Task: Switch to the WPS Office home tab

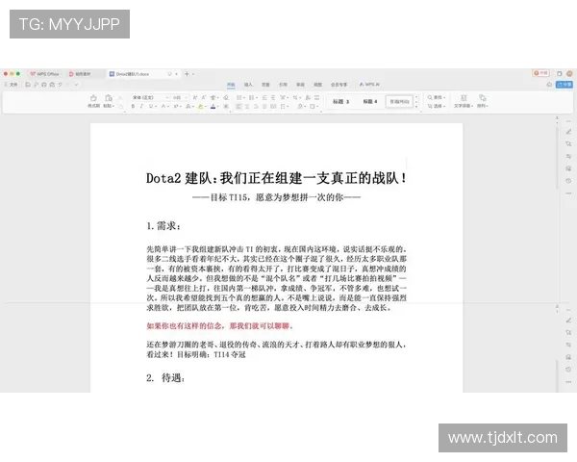Action: tap(45, 73)
